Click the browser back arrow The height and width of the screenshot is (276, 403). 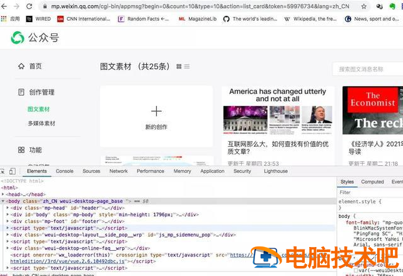[x=4, y=6]
